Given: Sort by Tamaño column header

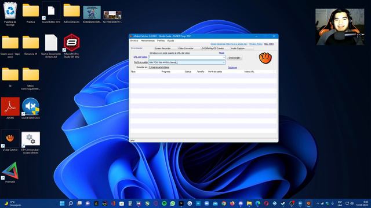Looking at the screenshot, I should pos(201,72).
